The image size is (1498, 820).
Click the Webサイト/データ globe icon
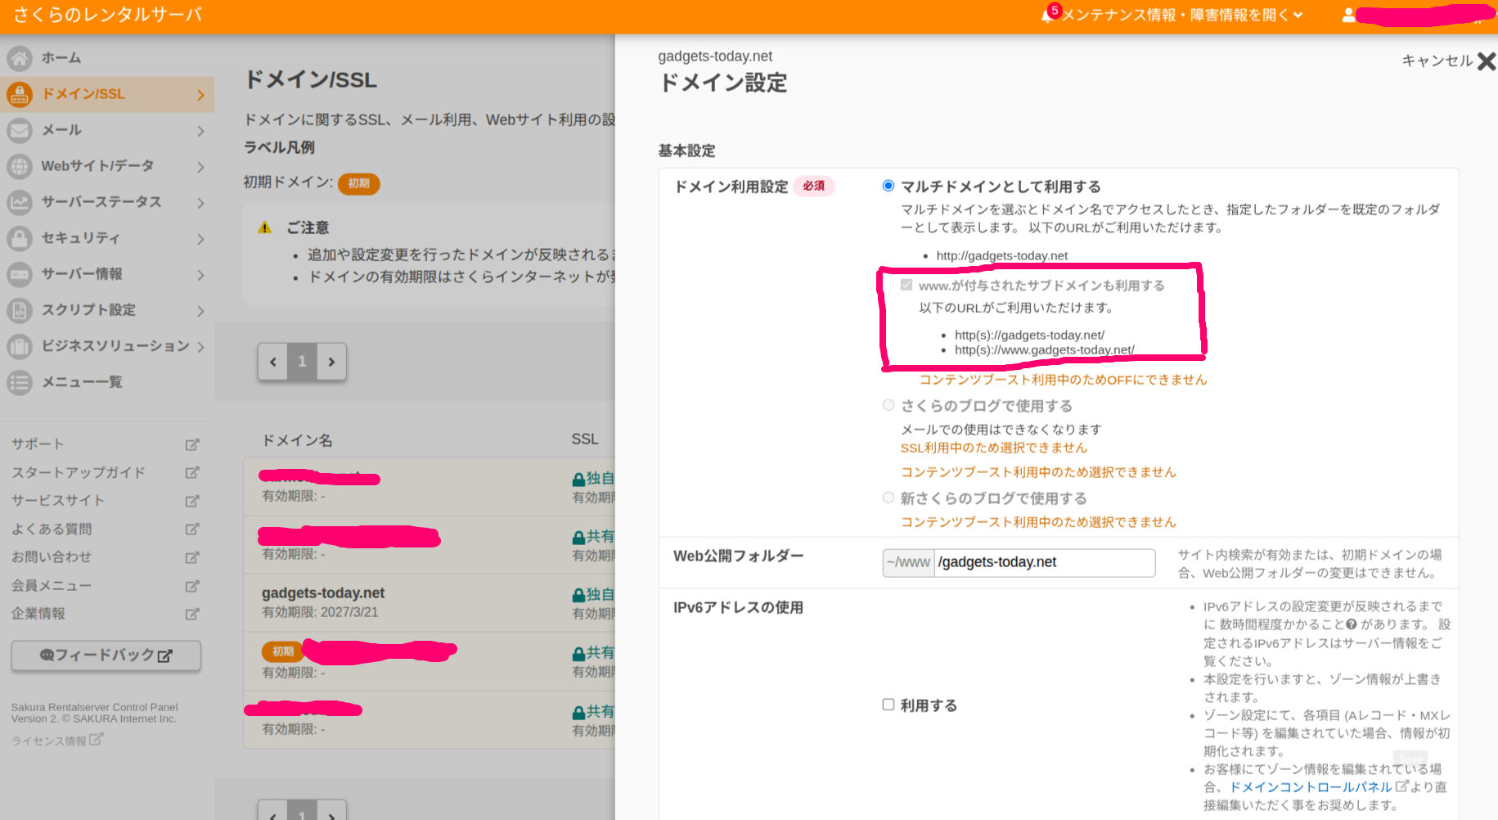(20, 166)
